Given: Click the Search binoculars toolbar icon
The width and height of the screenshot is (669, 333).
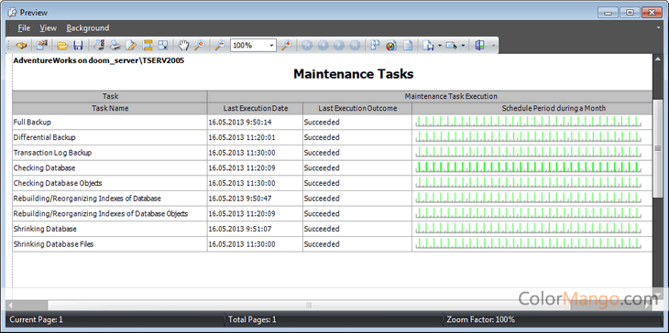Looking at the screenshot, I should coord(21,45).
